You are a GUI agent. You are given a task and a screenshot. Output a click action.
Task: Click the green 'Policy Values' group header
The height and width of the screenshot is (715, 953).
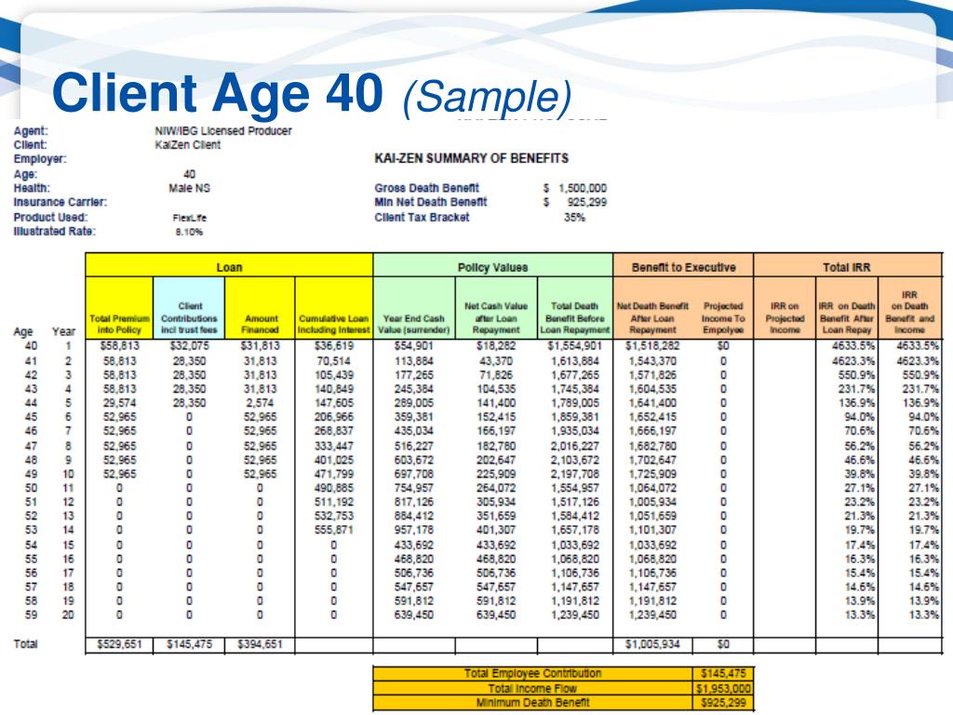[493, 267]
